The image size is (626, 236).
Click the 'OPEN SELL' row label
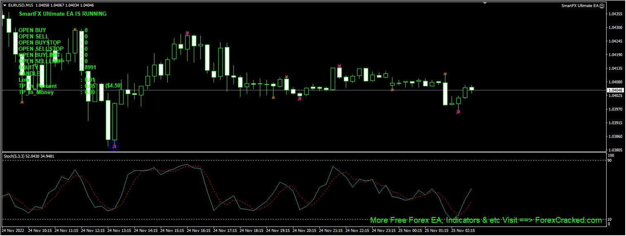coord(33,36)
